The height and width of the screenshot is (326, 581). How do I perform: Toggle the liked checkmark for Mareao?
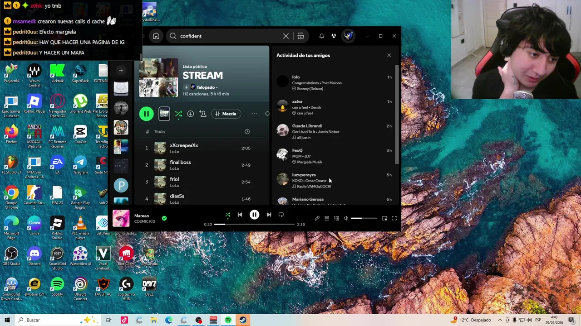(164, 218)
